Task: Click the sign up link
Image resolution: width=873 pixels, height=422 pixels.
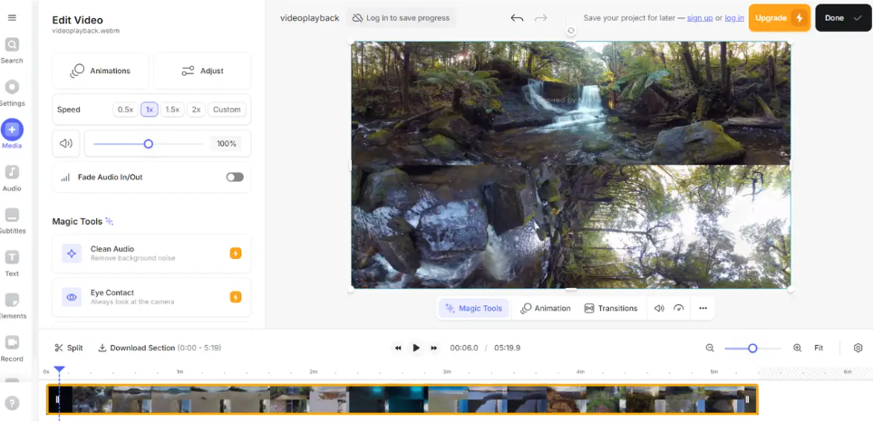Action: click(x=700, y=18)
